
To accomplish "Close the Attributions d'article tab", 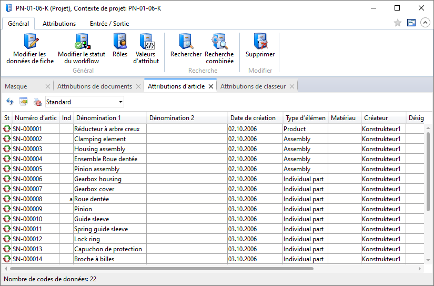I will coord(211,86).
